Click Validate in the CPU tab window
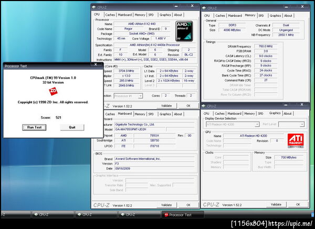Screen dimensions: 315x229 coord(166,106)
